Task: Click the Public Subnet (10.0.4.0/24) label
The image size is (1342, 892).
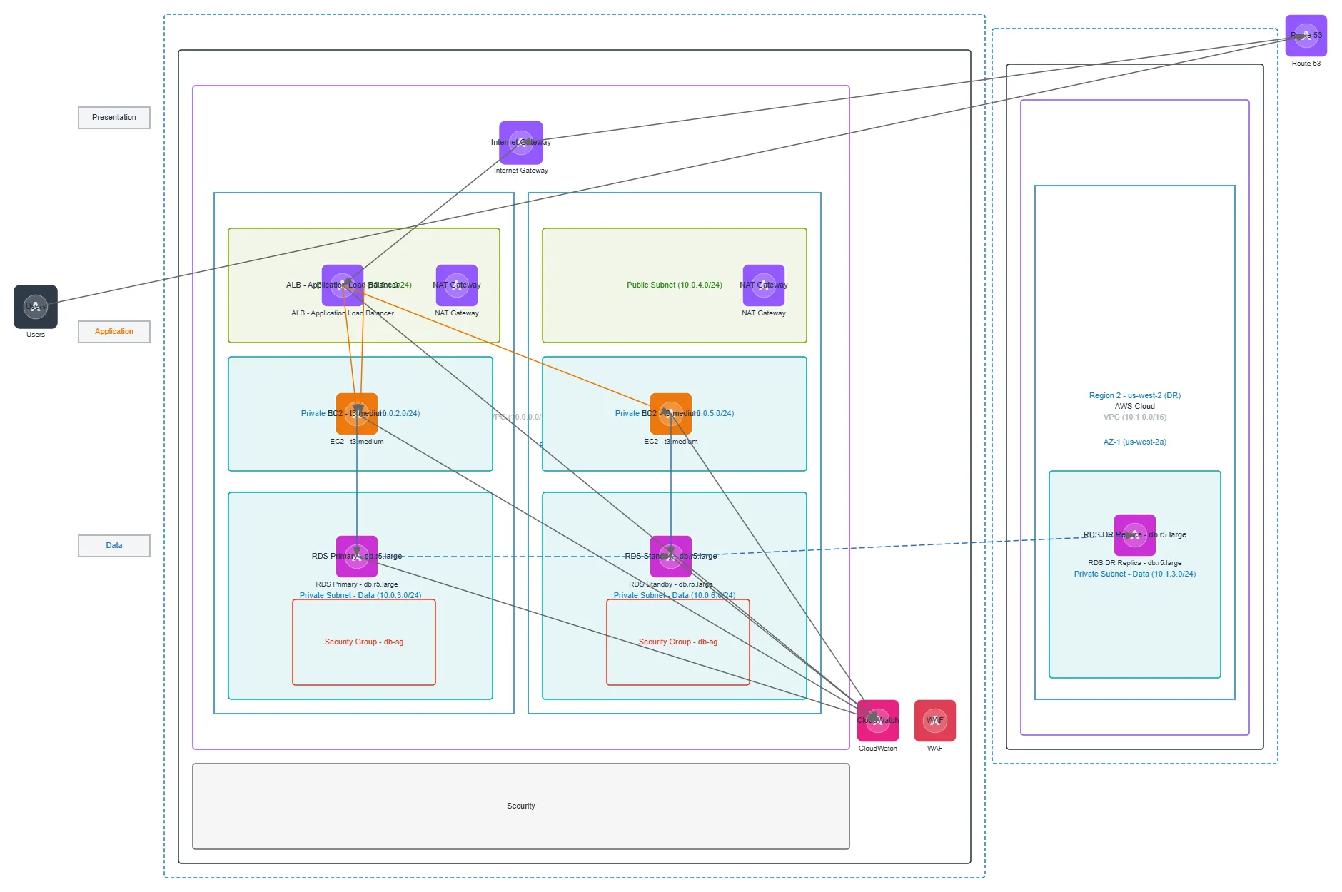Action: [x=675, y=285]
